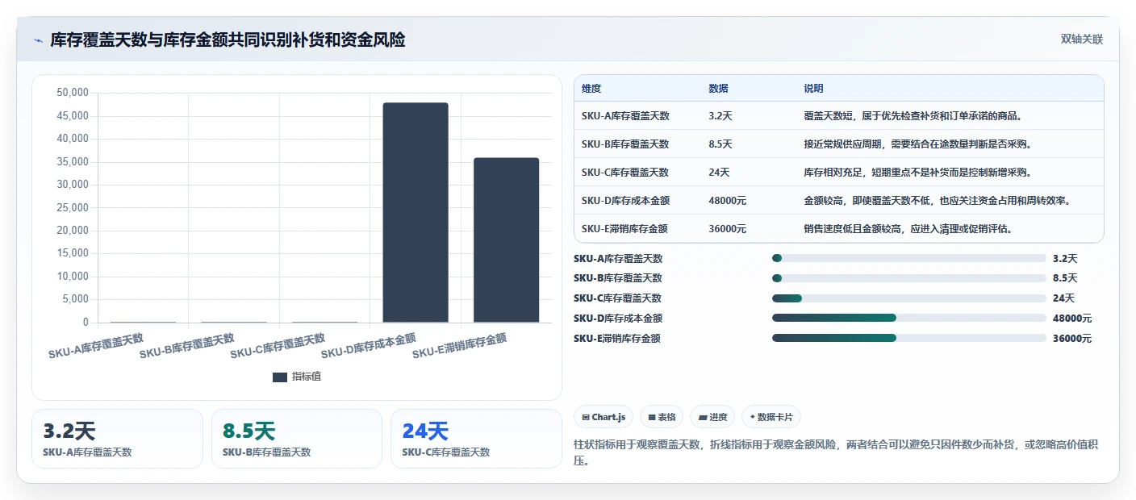Click the 10,000 y-axis label
This screenshot has width=1136, height=500.
[73, 277]
